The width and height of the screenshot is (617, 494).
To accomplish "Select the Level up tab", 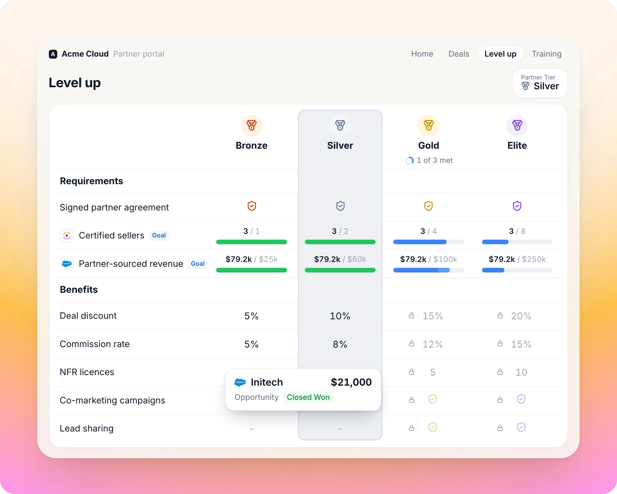I will tap(500, 54).
